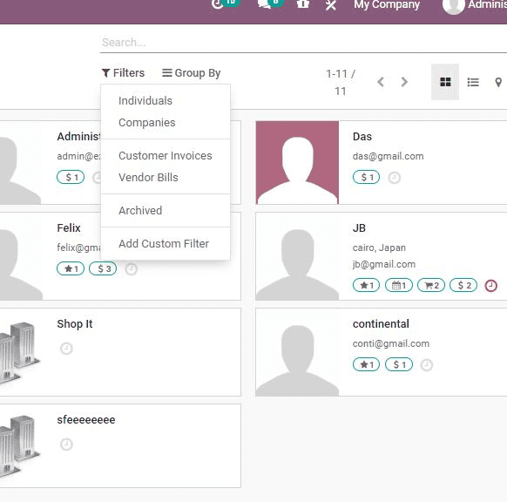Click jb@gmail.com email text
This screenshot has width=507, height=502.
[384, 264]
